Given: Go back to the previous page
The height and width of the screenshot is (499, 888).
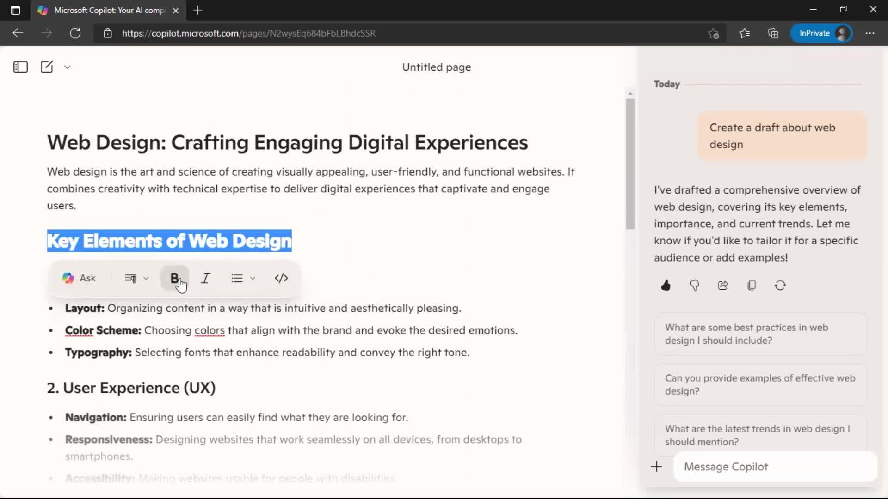Looking at the screenshot, I should [18, 33].
